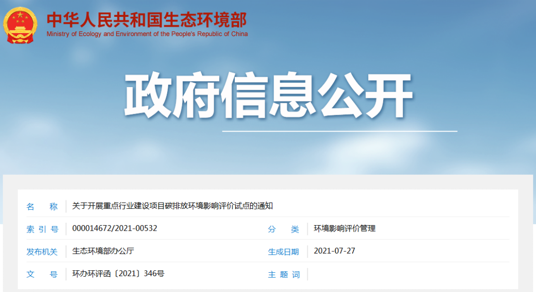Select index number 000014672/2021-00532
Viewport: 536px width, 292px height.
(115, 228)
